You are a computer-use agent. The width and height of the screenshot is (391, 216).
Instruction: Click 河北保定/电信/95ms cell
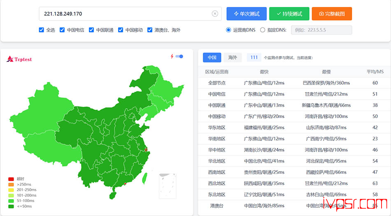[326, 161]
